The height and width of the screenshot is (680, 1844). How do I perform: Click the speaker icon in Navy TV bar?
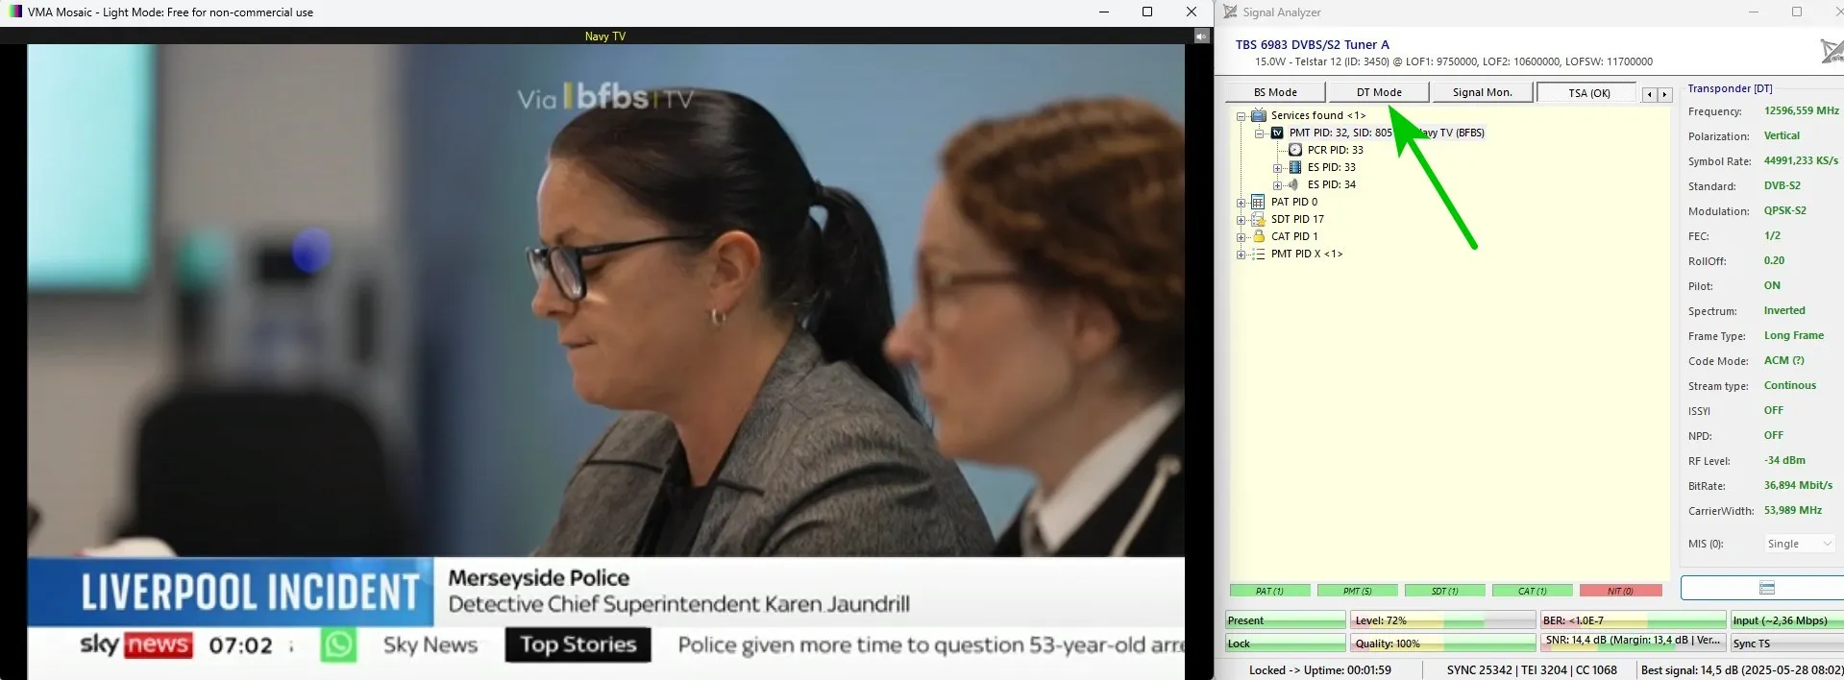pos(1201,36)
